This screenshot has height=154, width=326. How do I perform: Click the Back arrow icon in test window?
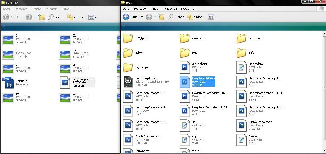tap(126, 17)
